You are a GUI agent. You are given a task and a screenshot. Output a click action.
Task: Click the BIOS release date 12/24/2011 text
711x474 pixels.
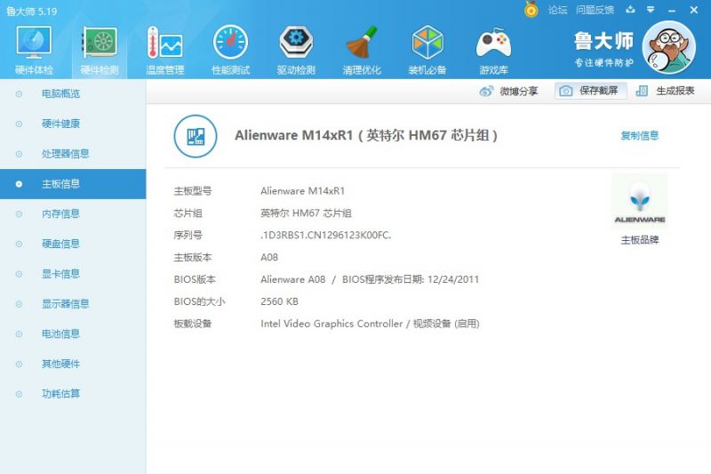[453, 279]
